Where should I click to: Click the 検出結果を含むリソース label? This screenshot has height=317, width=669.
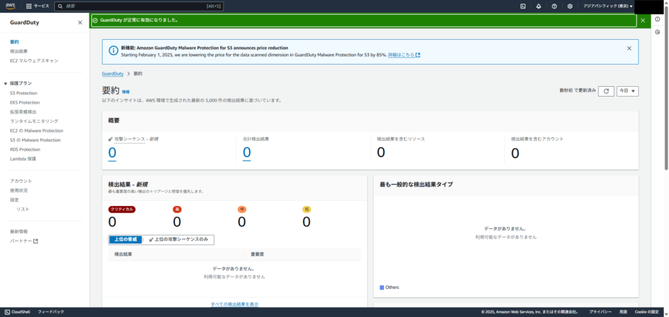tap(400, 139)
